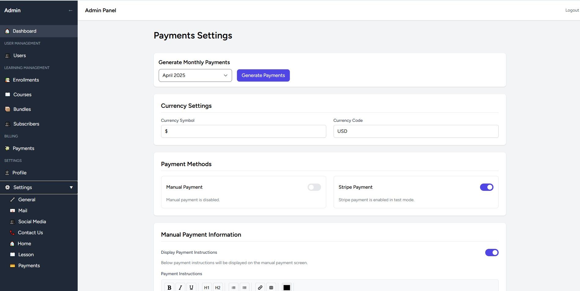This screenshot has width=580, height=291.
Task: Open the April 2025 month dropdown
Action: click(x=195, y=75)
